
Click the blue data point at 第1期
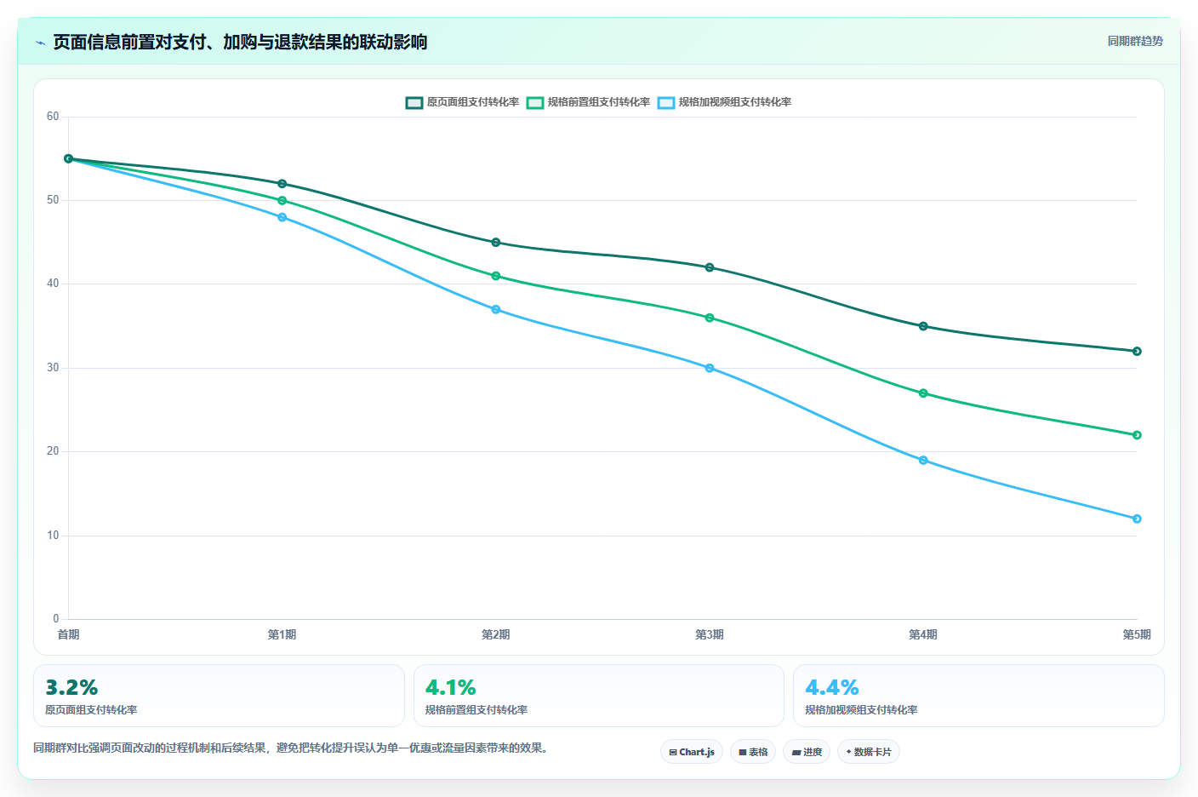click(x=282, y=217)
